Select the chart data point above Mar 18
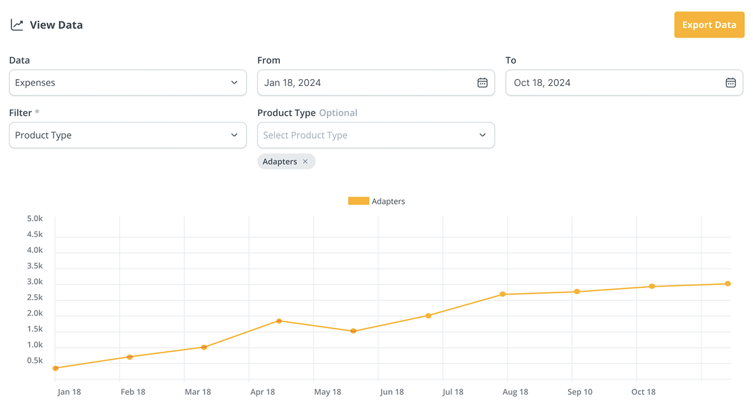This screenshot has height=403, width=753. point(204,347)
